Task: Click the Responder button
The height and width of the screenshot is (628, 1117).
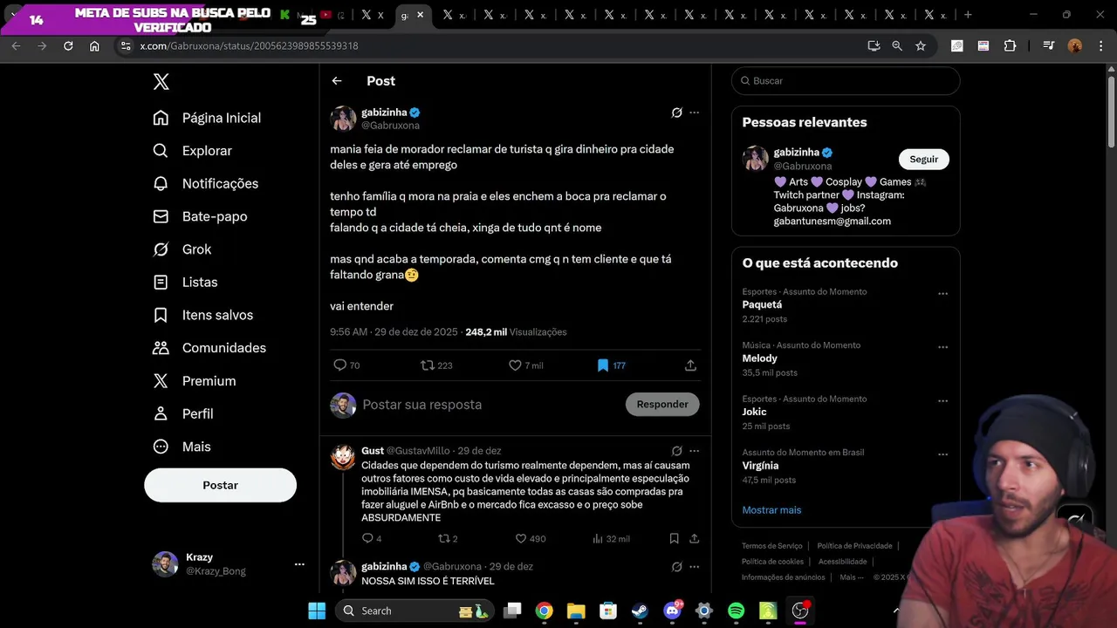Action: click(x=662, y=404)
